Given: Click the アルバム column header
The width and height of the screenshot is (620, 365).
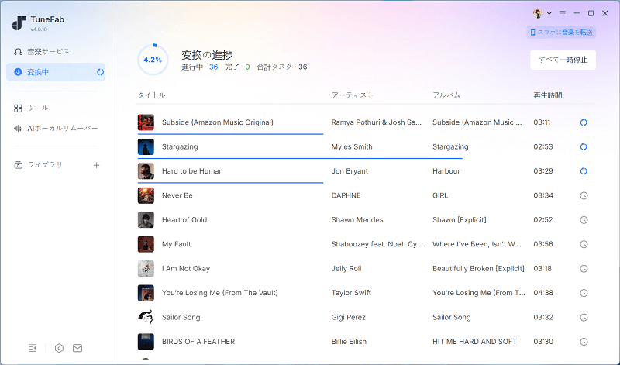Looking at the screenshot, I should tap(446, 95).
